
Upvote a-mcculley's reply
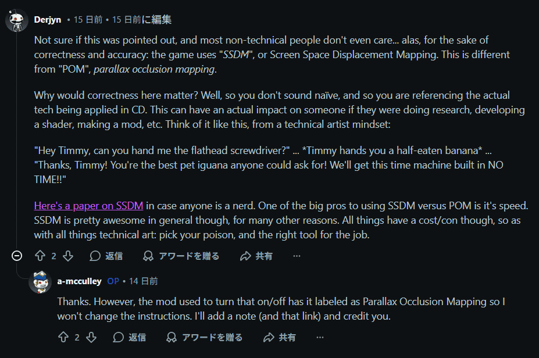[x=63, y=337]
